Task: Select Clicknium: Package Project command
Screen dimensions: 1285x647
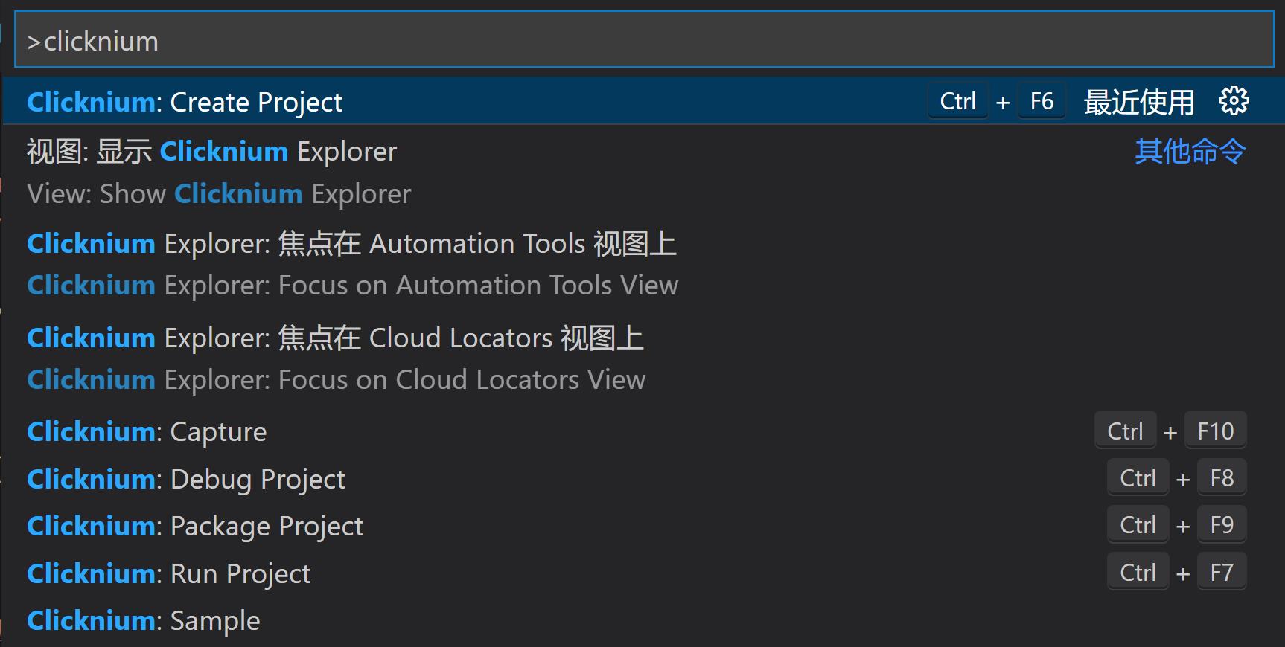Action: click(644, 526)
